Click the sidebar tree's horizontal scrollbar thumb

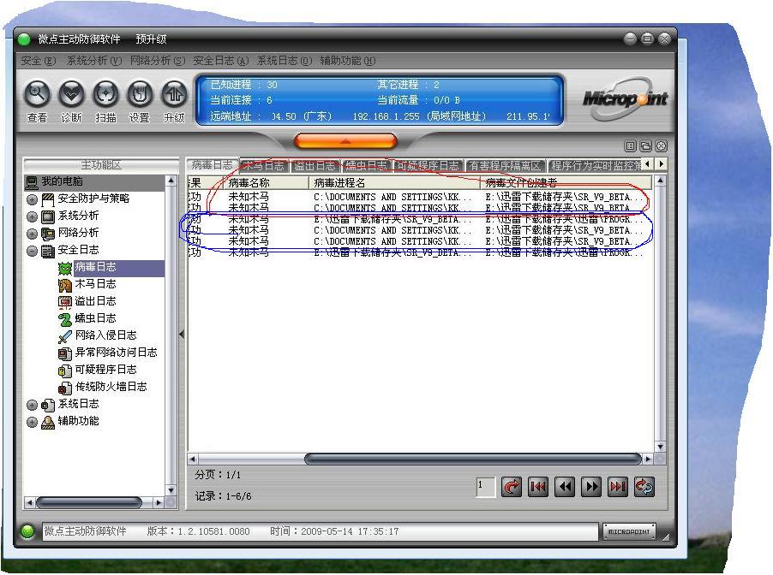[x=89, y=502]
